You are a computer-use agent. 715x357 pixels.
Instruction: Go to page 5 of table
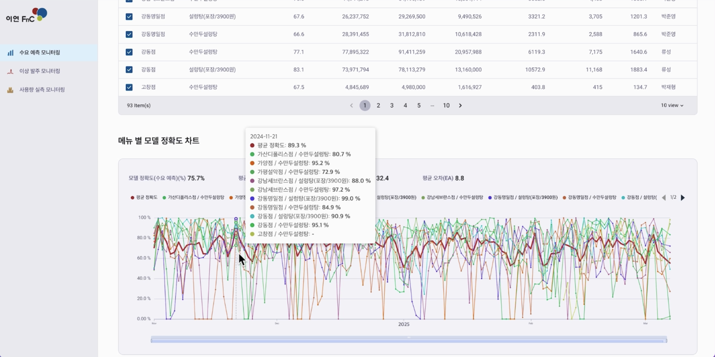(x=419, y=105)
